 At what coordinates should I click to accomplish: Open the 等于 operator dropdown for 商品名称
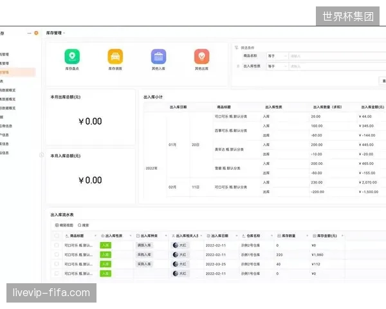(x=277, y=56)
